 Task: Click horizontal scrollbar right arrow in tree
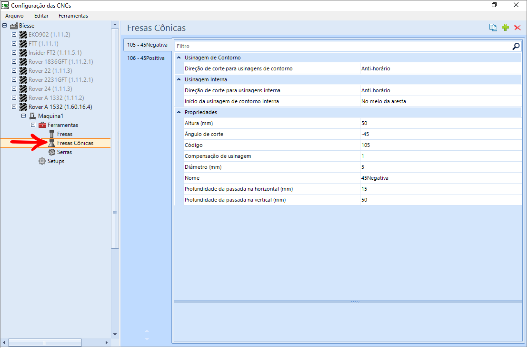click(x=106, y=343)
